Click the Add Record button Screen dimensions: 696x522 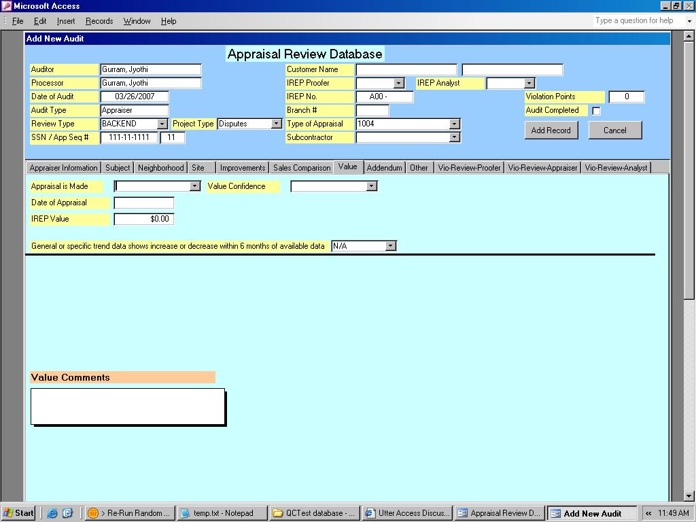click(551, 130)
